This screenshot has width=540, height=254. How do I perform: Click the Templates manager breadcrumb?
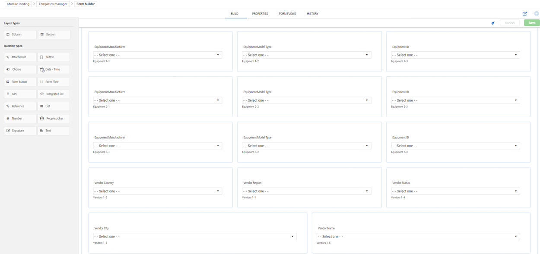(x=52, y=4)
